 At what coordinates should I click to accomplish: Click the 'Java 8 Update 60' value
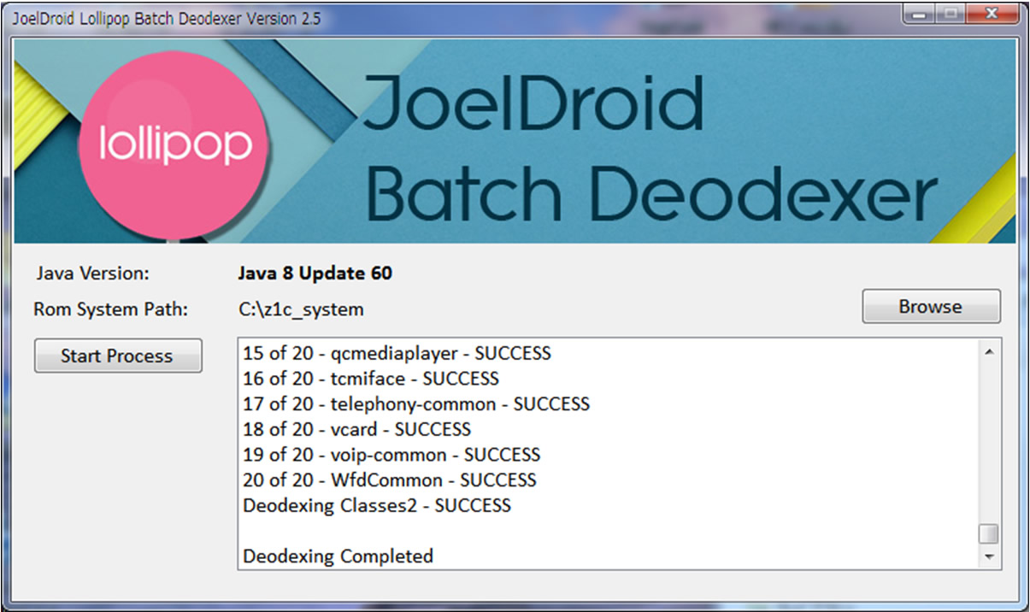point(315,274)
